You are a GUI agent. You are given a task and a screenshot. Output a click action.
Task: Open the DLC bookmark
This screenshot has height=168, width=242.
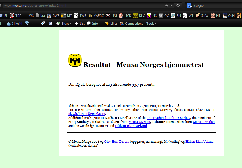click(139, 15)
